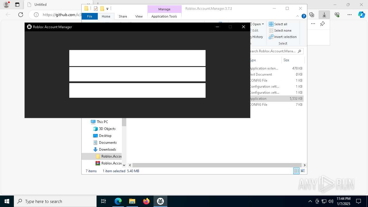Viewport: 368px width, 207px height.
Task: Close the Roblox Account Manager window
Action: 244,27
